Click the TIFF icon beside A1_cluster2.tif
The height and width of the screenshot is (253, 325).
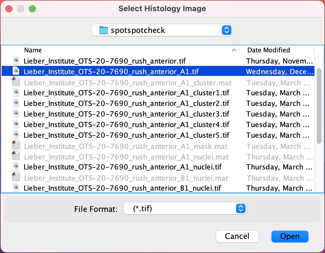click(16, 103)
